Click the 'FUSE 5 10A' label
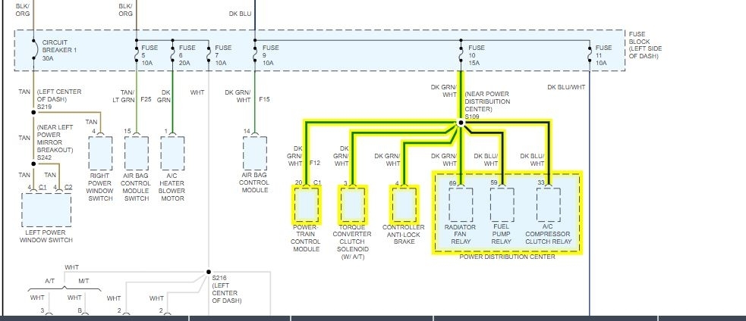The height and width of the screenshot is (321, 746). pos(150,55)
